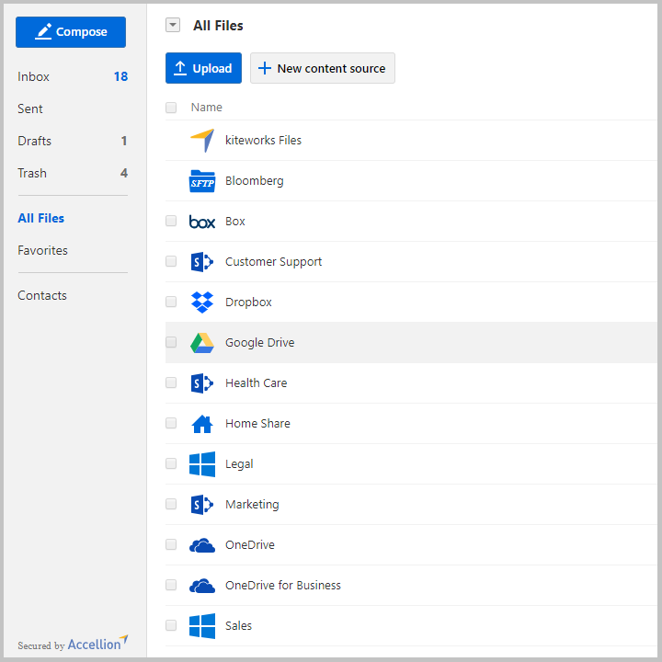Click the Dropbox logo icon
This screenshot has height=662, width=662.
[202, 302]
